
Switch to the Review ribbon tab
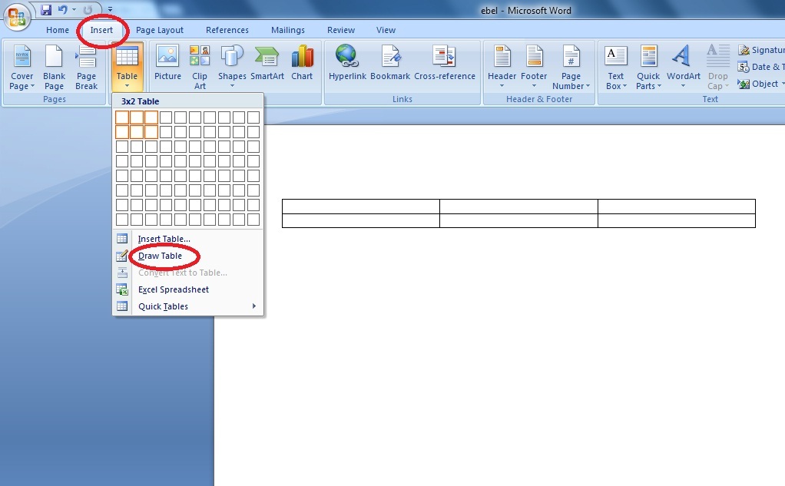[340, 30]
